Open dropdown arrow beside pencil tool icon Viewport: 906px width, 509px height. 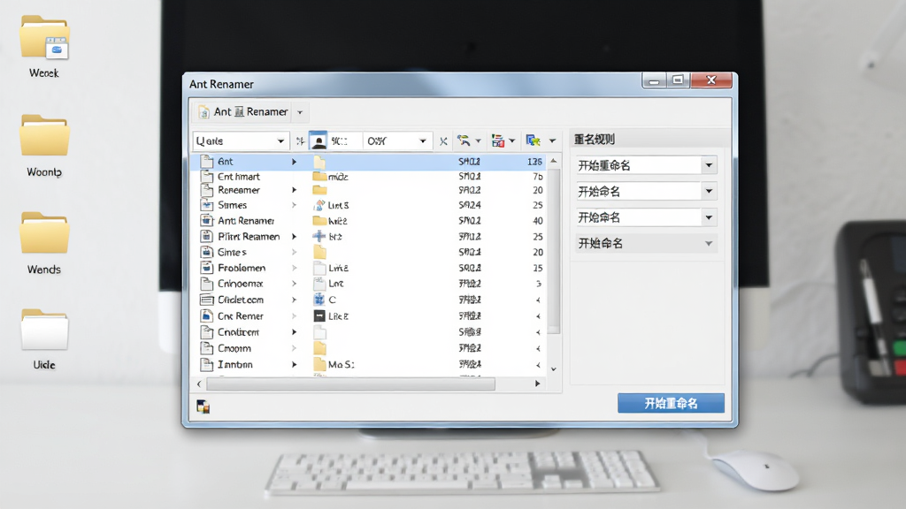(x=478, y=141)
